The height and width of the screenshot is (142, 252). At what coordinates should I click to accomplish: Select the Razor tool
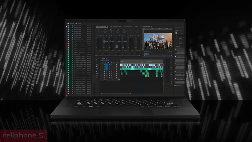(x=97, y=67)
